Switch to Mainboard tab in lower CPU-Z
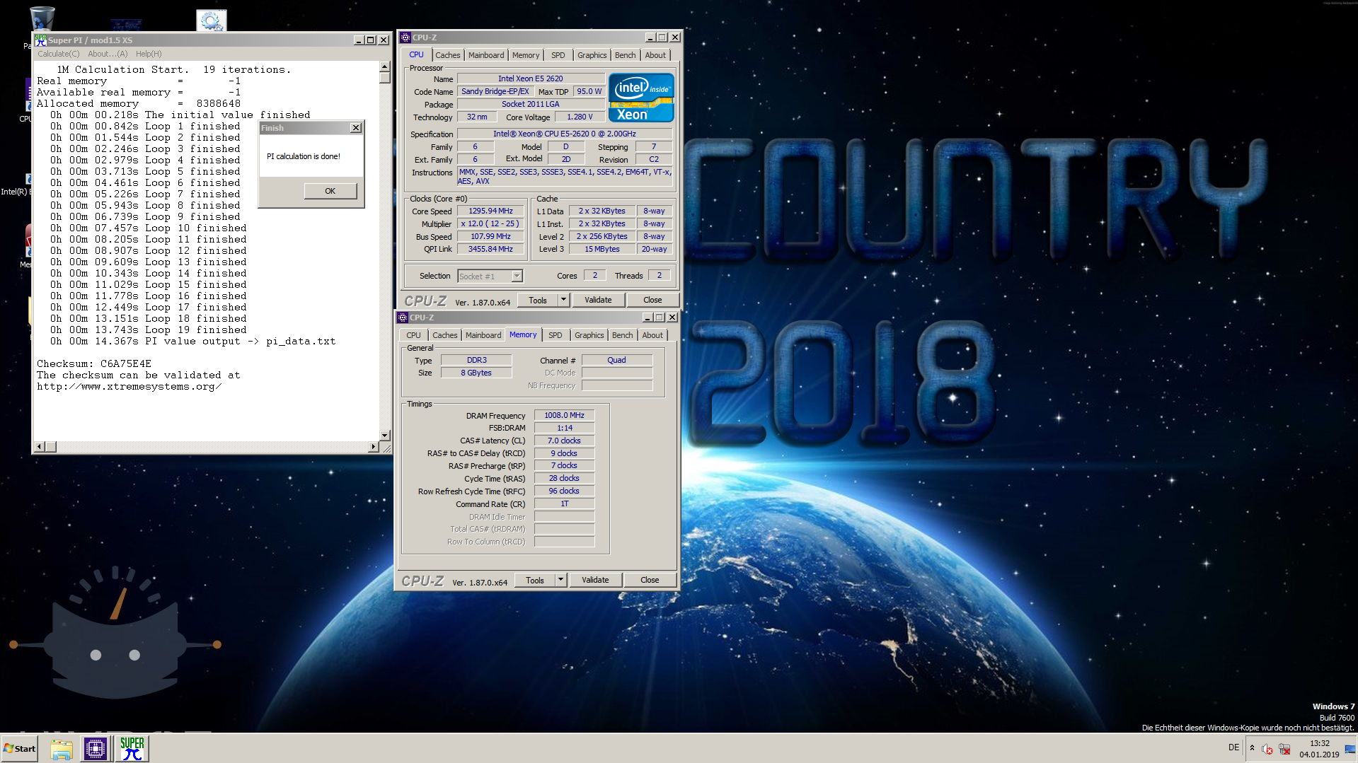The image size is (1358, 763). pos(483,335)
